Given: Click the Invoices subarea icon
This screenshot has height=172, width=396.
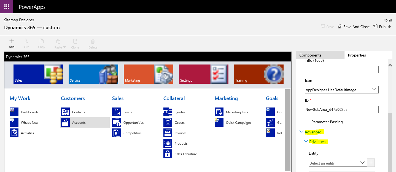Looking at the screenshot, I should [x=168, y=133].
